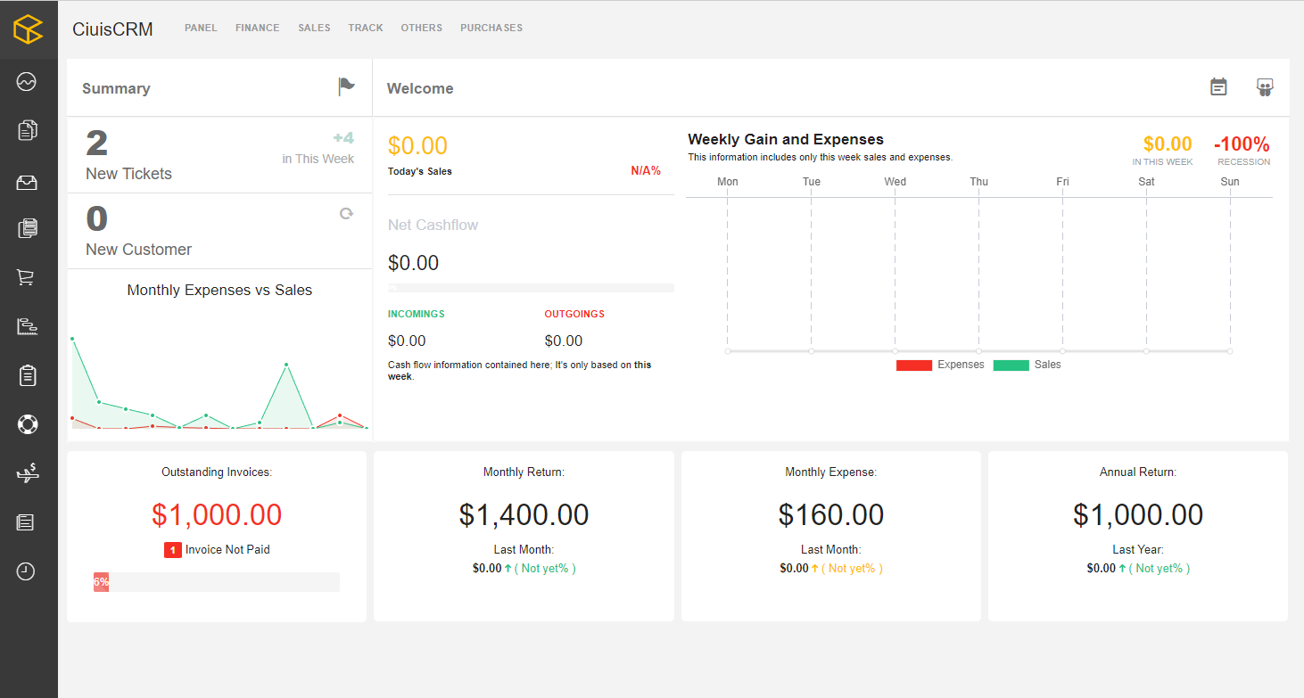Click the '+4' in This Week value

tap(343, 138)
